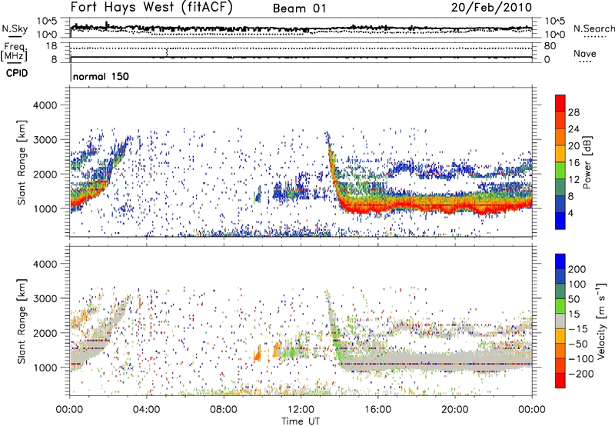615x426 pixels.
Task: Click the '28' tick on power colorbar
Action: (573, 112)
